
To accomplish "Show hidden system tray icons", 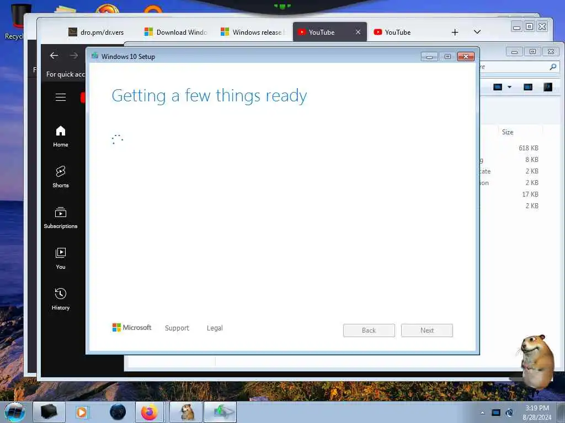I will coord(482,413).
